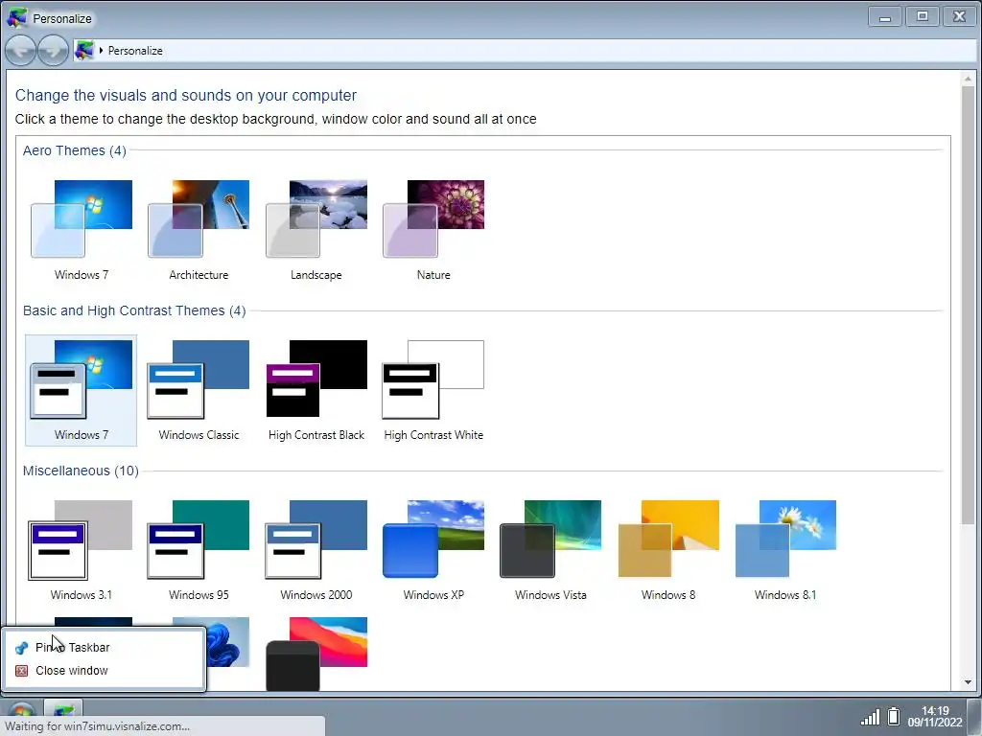982x736 pixels.
Task: Click the scrollbar down arrow
Action: pyautogui.click(x=969, y=682)
